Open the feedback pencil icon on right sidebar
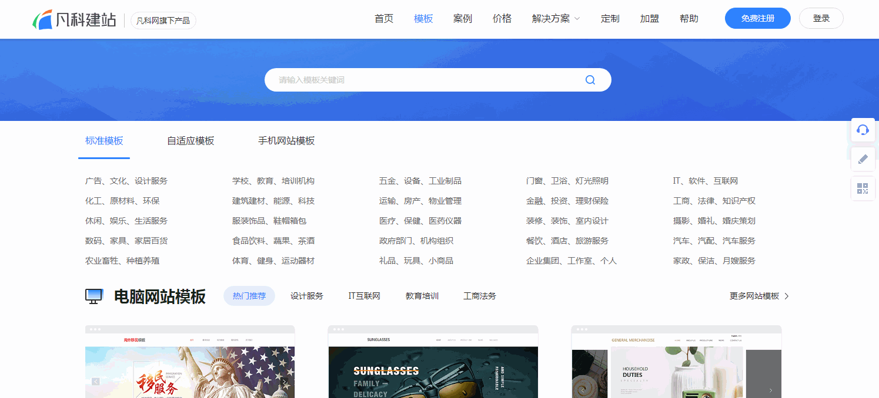The width and height of the screenshot is (879, 398). (863, 159)
